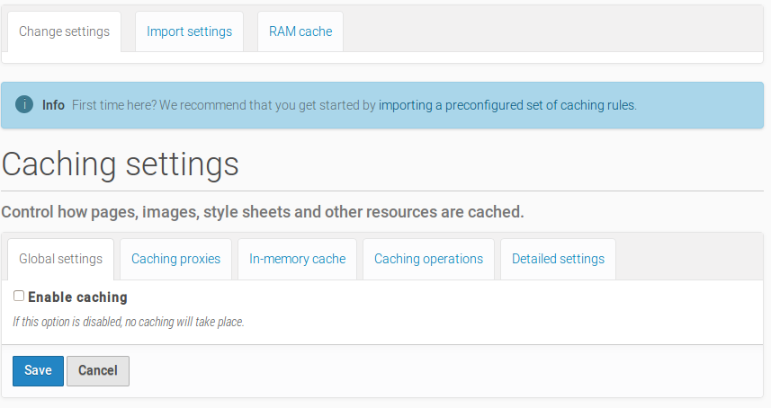Open the Import settings tab
The height and width of the screenshot is (408, 771).
pos(189,31)
